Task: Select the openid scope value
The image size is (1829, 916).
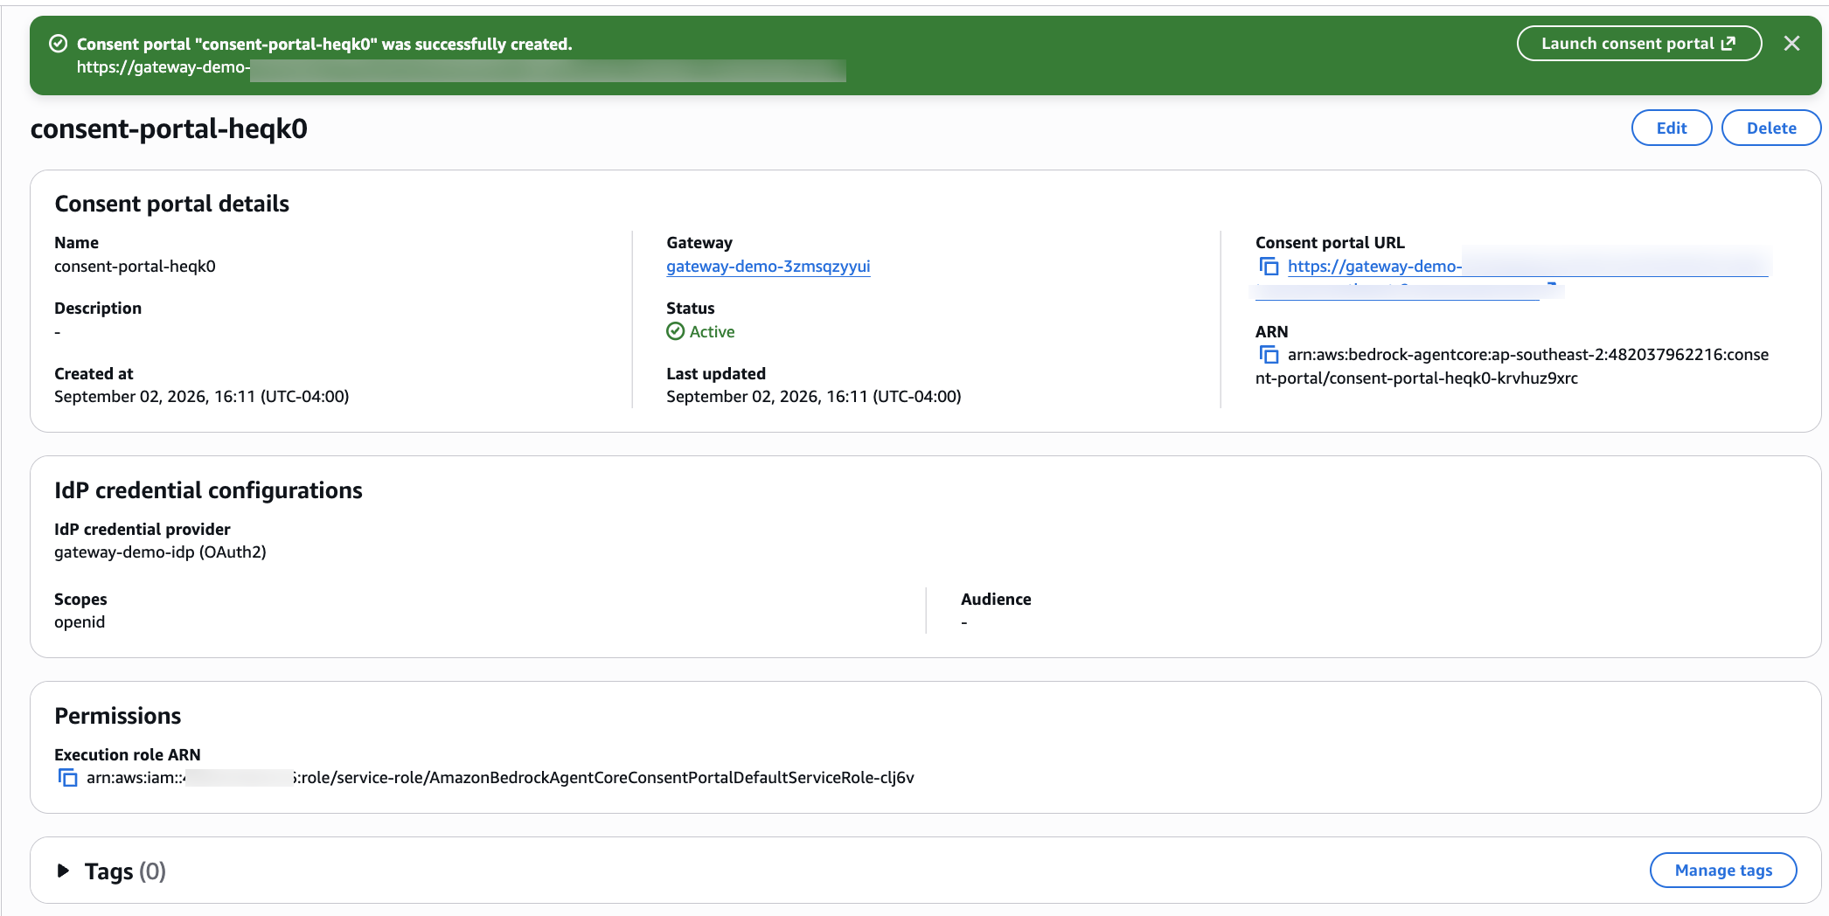Action: click(80, 622)
